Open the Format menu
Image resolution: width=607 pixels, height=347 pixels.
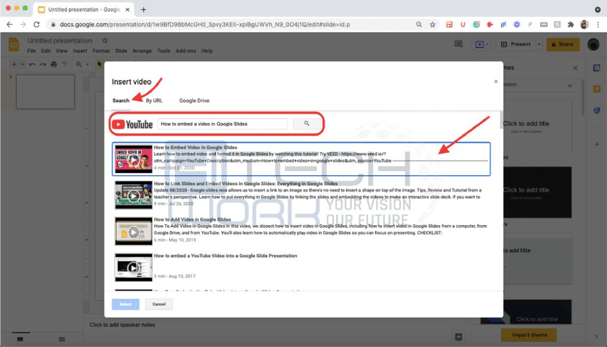pyautogui.click(x=101, y=51)
